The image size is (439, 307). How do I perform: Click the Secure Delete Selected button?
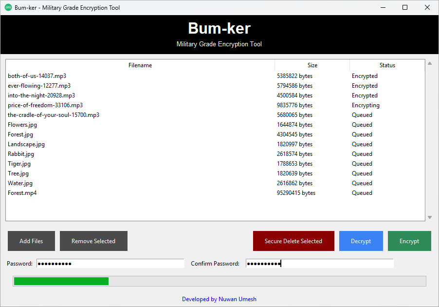293,241
